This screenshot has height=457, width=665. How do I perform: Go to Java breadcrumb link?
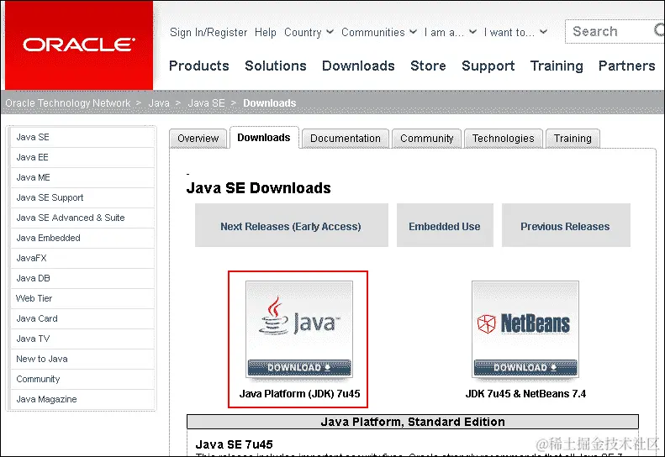click(x=159, y=103)
